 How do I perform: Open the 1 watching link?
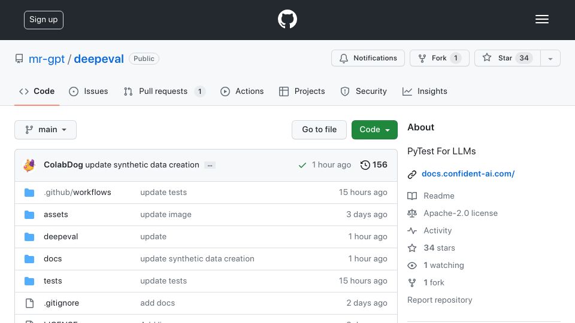coord(444,265)
